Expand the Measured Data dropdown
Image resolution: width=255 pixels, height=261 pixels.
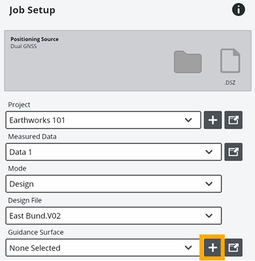pyautogui.click(x=114, y=152)
